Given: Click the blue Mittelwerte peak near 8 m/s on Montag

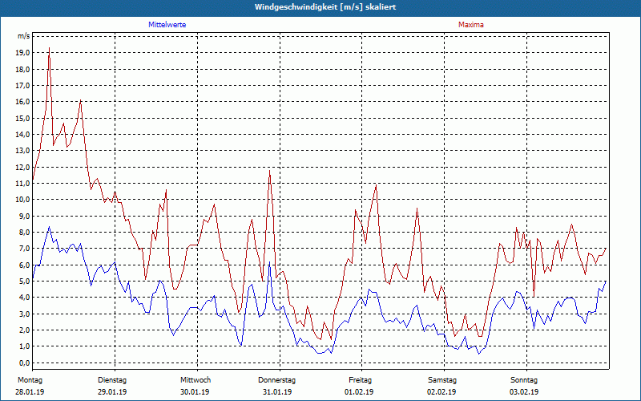Looking at the screenshot, I should [x=50, y=227].
